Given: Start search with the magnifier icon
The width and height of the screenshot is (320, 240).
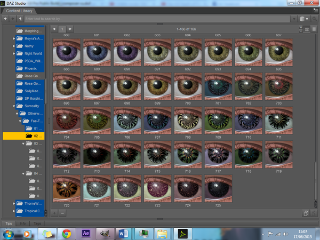Looking at the screenshot, I should tap(314, 19).
